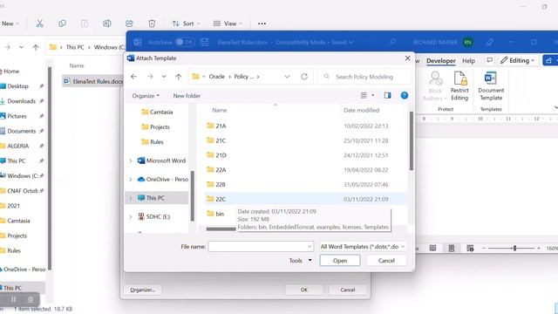Click the File name input field
This screenshot has height=314, width=558.
(x=261, y=246)
